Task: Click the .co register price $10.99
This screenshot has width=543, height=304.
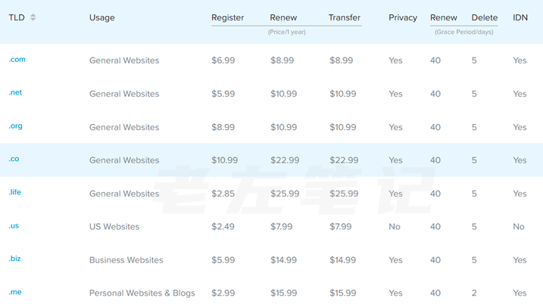Action: tap(225, 160)
